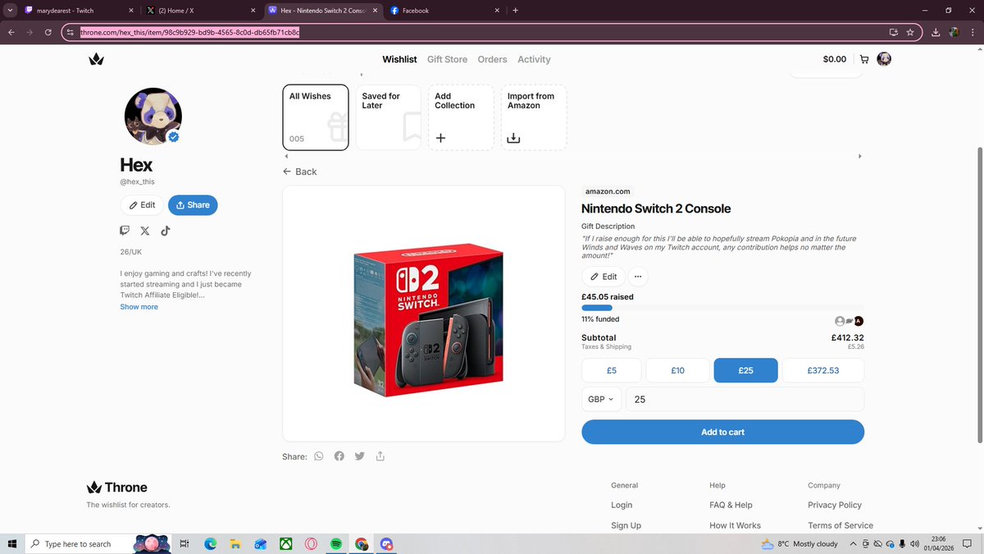Show hidden system tray icons chevron
This screenshot has height=554, width=984.
point(854,544)
